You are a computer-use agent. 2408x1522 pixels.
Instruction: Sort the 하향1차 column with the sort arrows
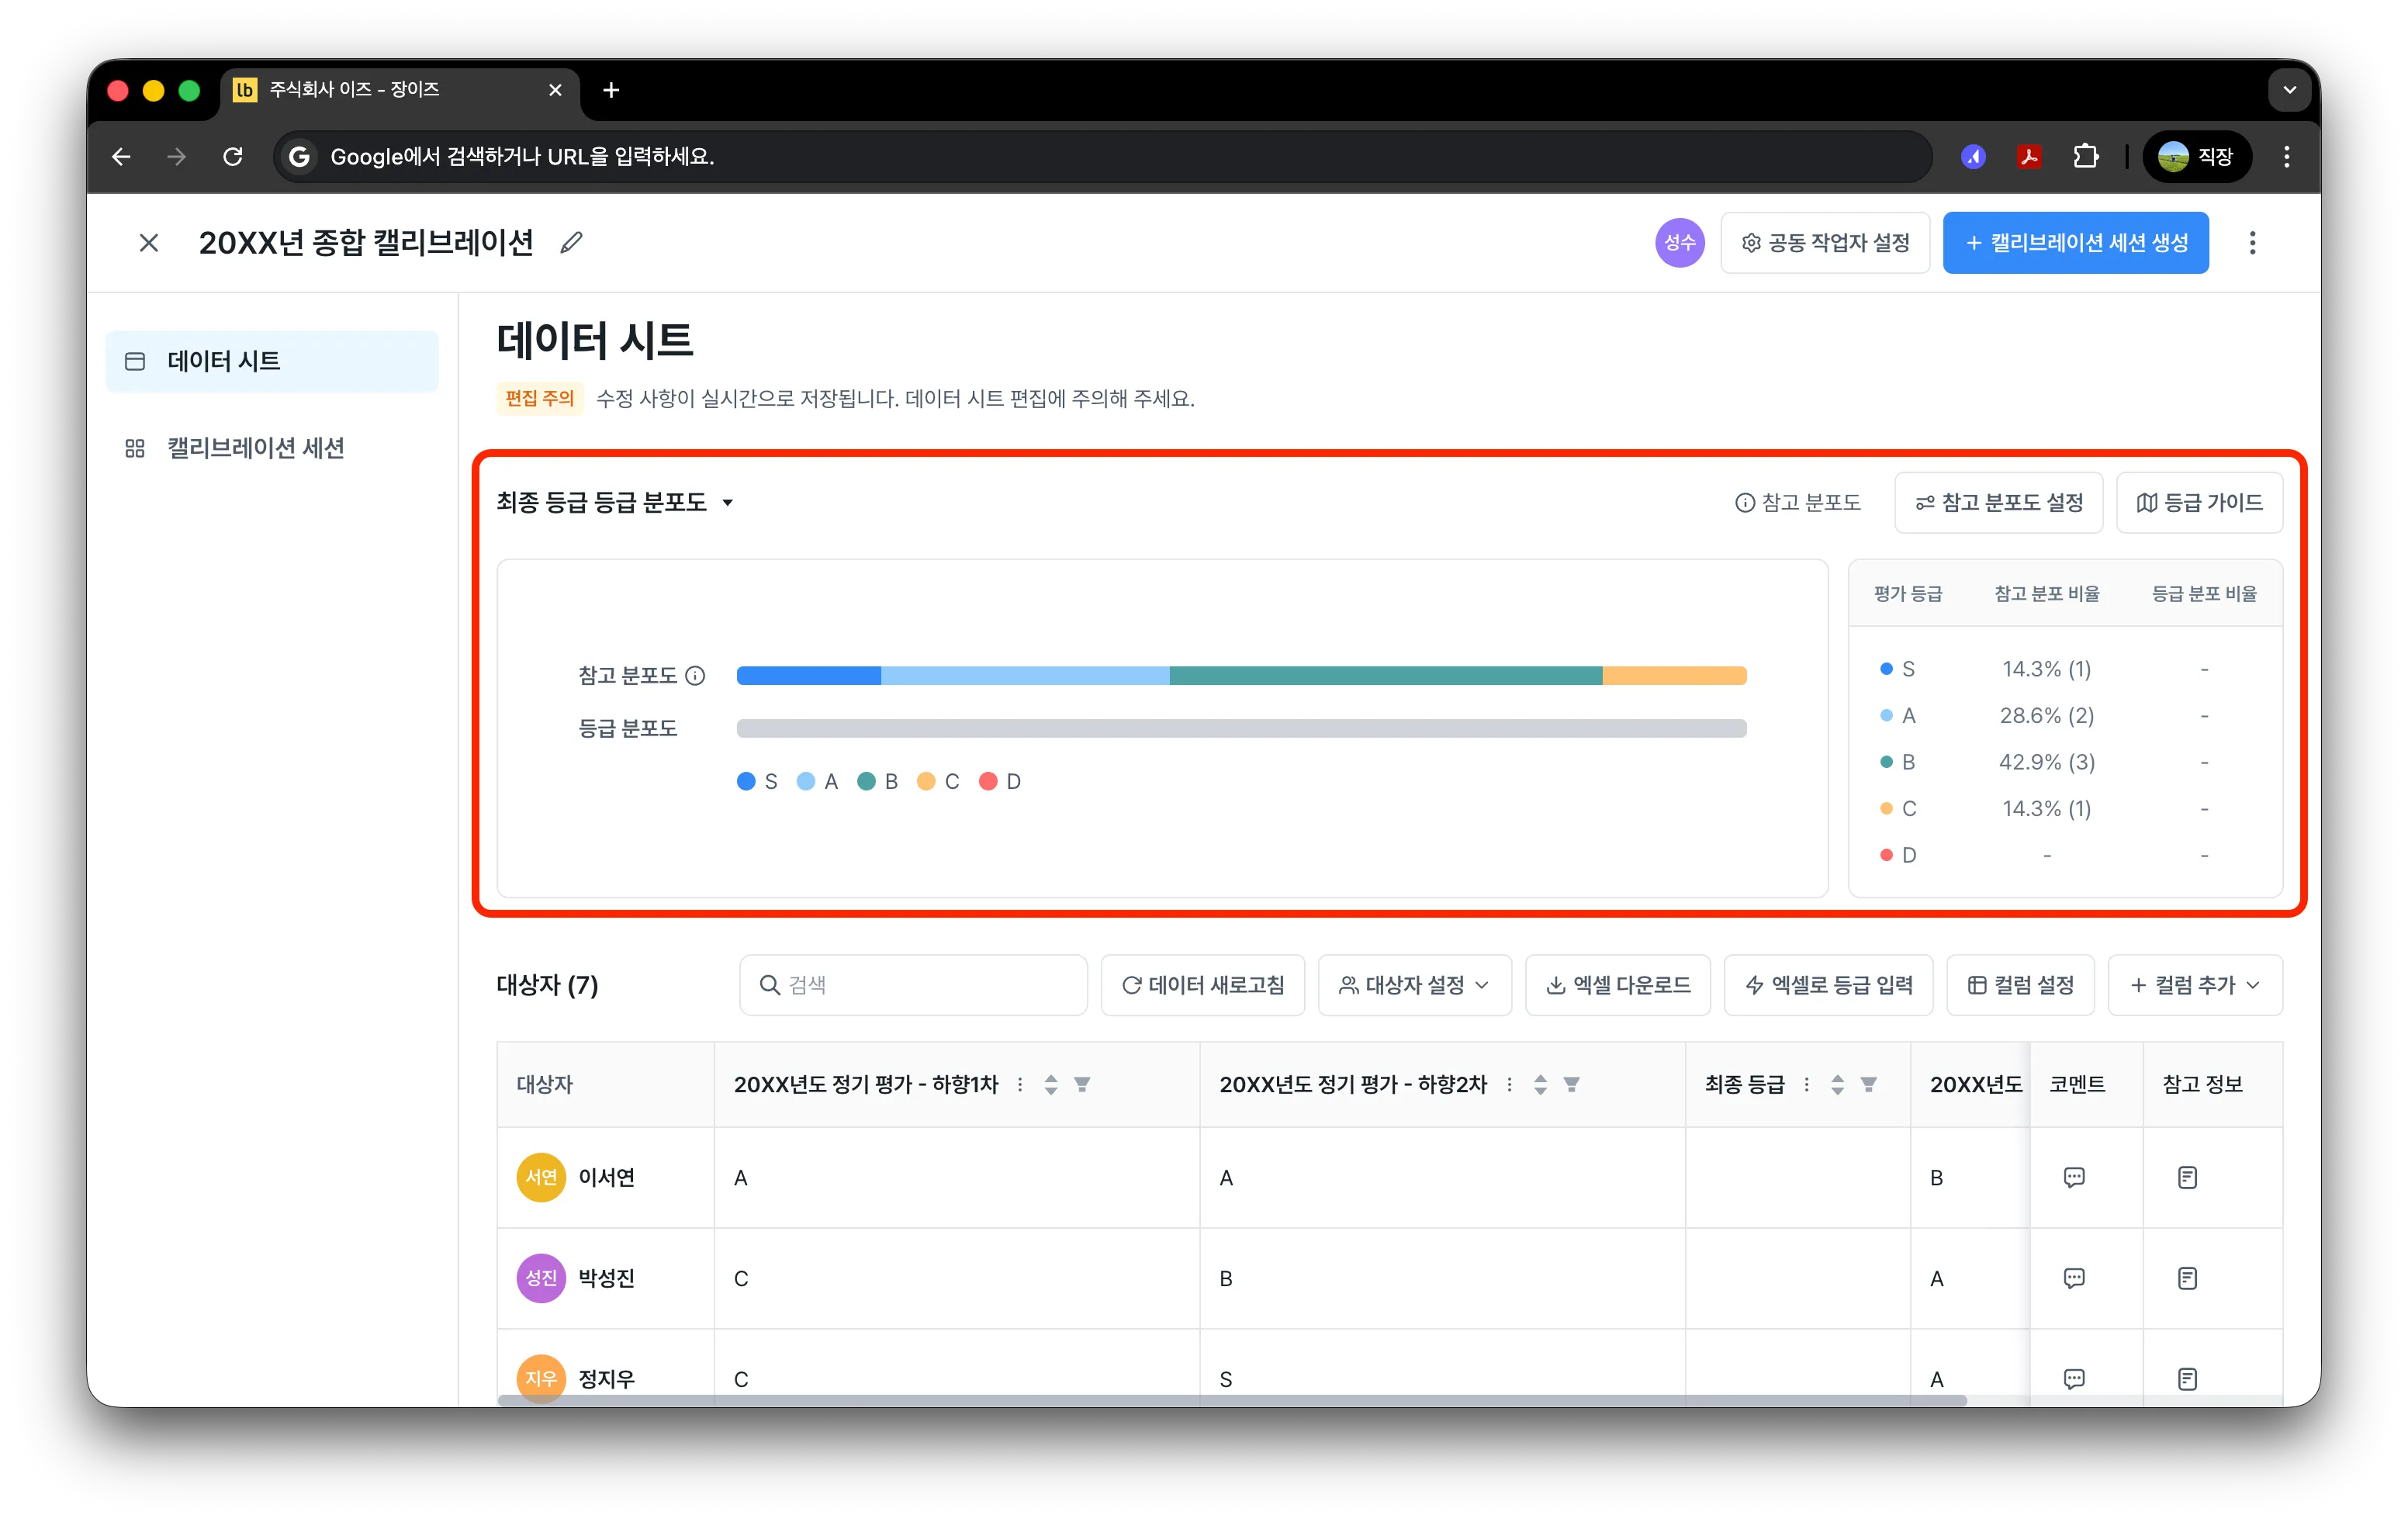coord(1050,1084)
